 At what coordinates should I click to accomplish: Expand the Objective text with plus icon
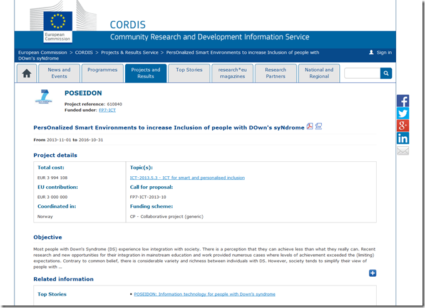[x=372, y=273]
